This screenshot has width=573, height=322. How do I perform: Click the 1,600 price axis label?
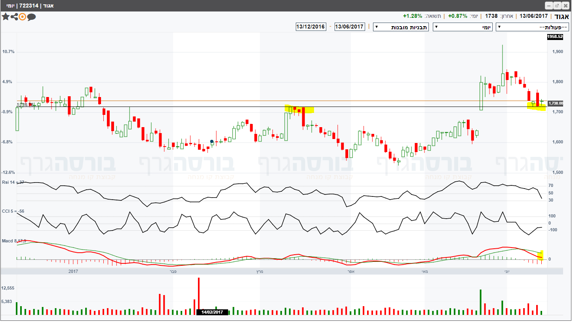point(558,142)
